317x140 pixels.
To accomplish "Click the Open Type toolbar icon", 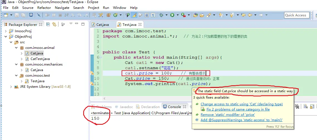I will 196,15.
